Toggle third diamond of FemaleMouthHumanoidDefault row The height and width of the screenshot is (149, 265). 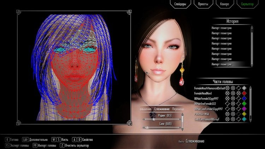(x=238, y=88)
